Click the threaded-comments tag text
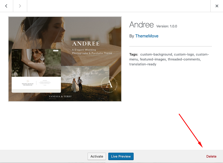The height and width of the screenshot is (163, 223). (x=184, y=59)
